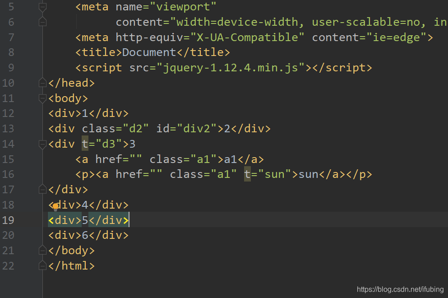Click line number 9 in the gutter
The height and width of the screenshot is (298, 448).
(x=11, y=68)
